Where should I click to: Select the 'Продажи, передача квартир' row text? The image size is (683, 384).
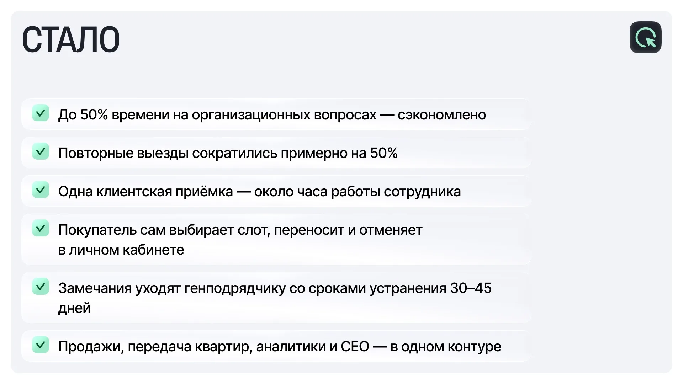point(280,346)
